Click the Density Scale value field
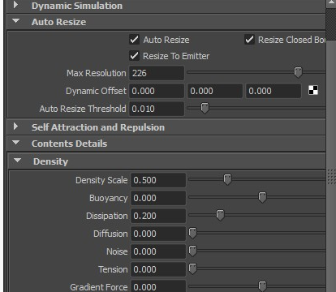Image resolution: width=336 pixels, height=292 pixels. tap(158, 180)
